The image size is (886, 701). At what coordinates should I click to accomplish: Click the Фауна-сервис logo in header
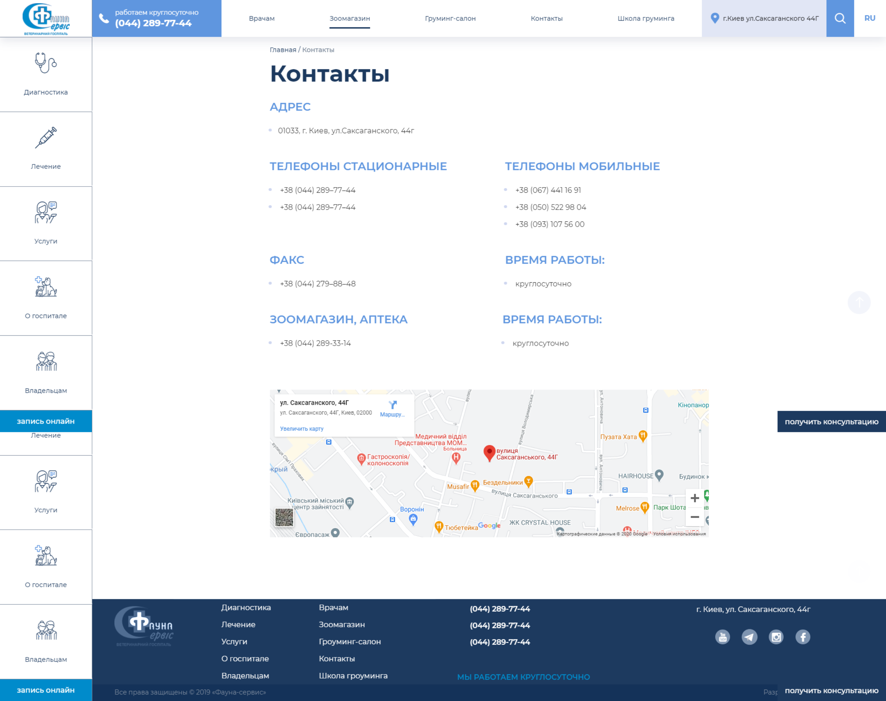point(46,19)
